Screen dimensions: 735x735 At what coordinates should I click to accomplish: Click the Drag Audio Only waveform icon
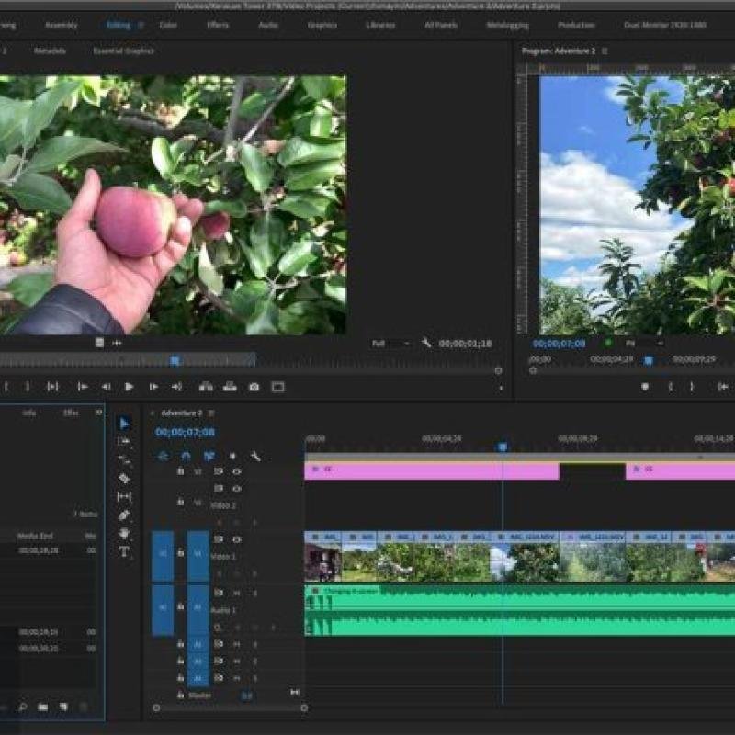click(117, 343)
